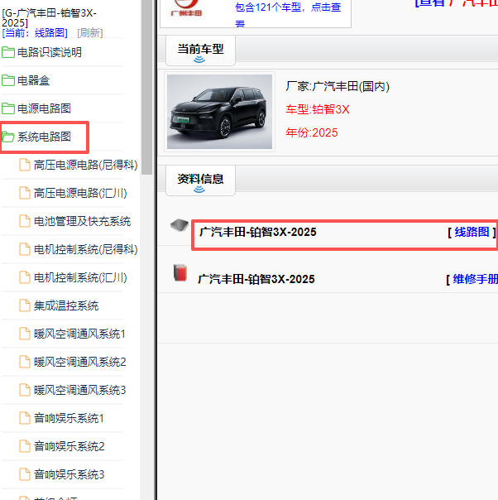The height and width of the screenshot is (500, 498).
Task: Click file icon beside 电机控制系统(尼得科)
Action: point(25,249)
